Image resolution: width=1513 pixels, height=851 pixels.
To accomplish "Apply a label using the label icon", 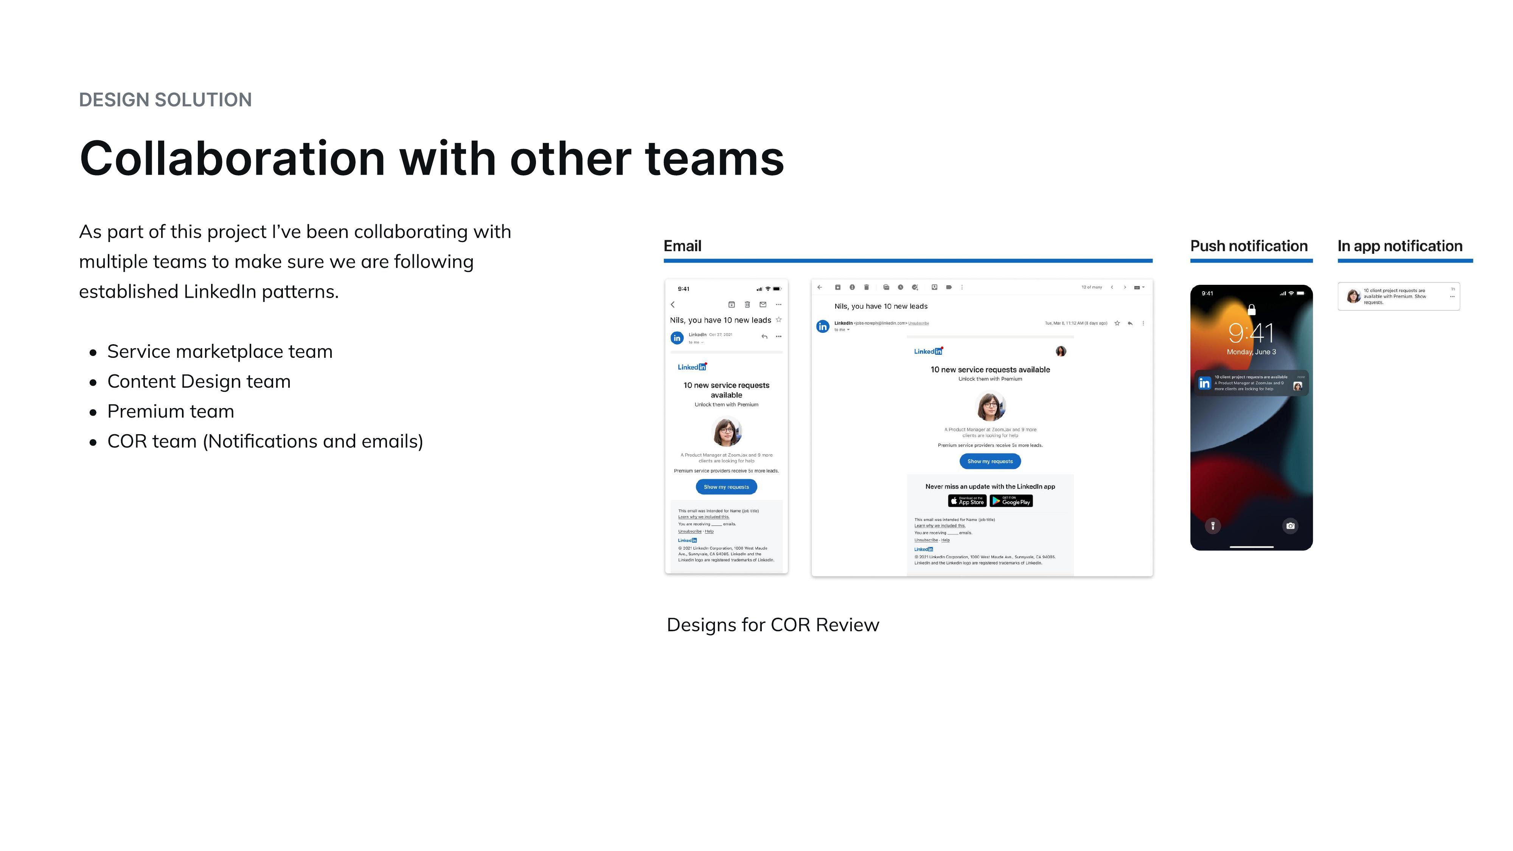I will point(950,288).
